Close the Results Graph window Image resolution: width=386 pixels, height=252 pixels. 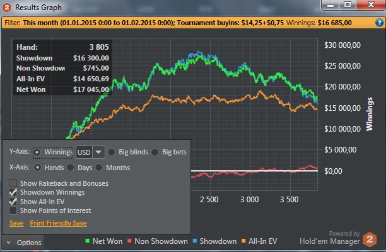click(x=370, y=5)
